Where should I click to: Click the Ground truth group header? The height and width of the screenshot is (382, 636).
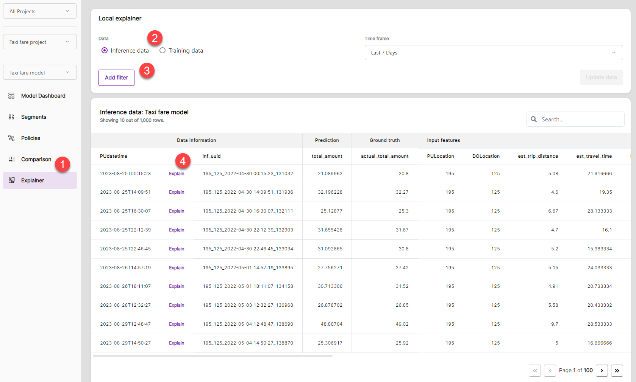pyautogui.click(x=384, y=140)
